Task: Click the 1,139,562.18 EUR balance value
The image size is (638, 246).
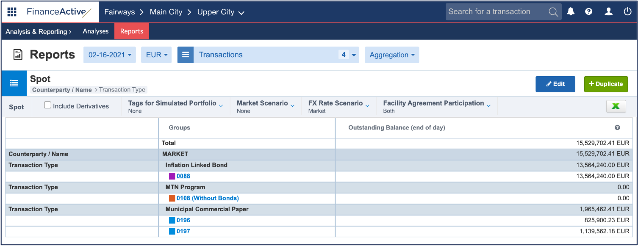Action: (x=605, y=231)
